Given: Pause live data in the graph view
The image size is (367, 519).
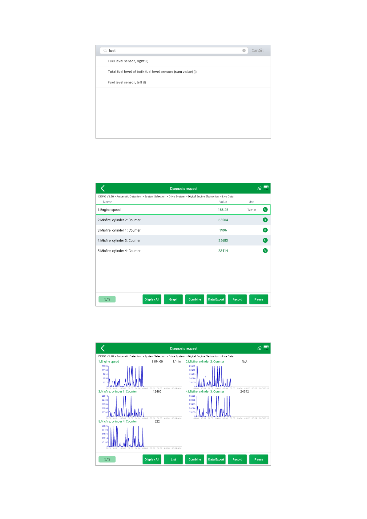Looking at the screenshot, I should coord(259,459).
